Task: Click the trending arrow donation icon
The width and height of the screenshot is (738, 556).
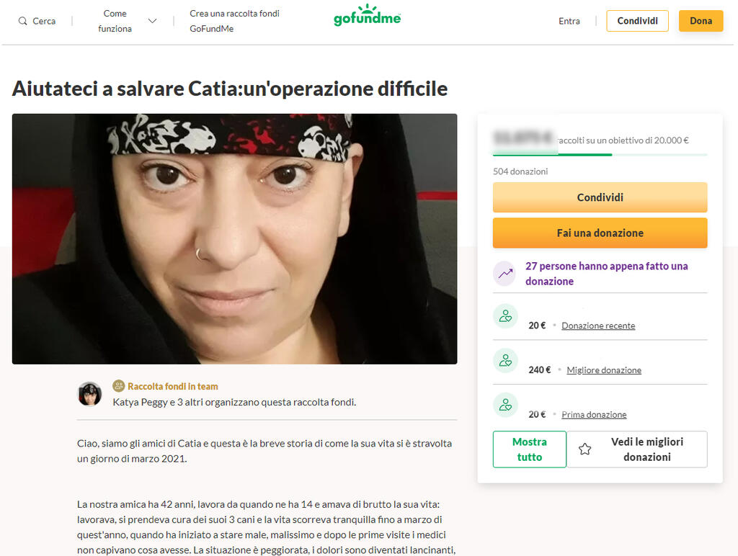Action: [x=505, y=273]
